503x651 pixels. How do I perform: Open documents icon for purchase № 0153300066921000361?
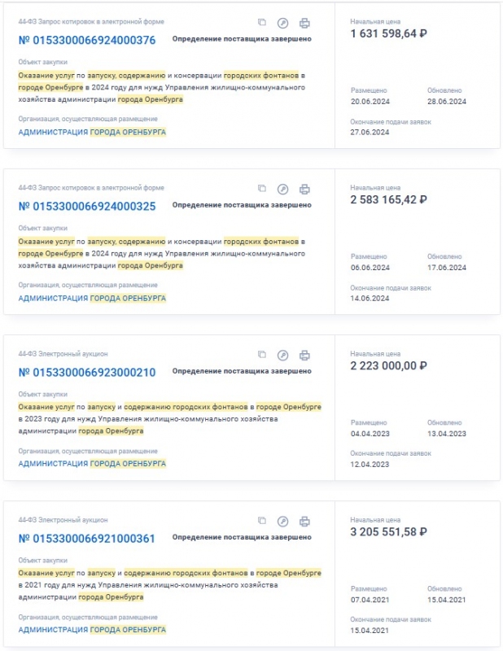click(x=262, y=521)
